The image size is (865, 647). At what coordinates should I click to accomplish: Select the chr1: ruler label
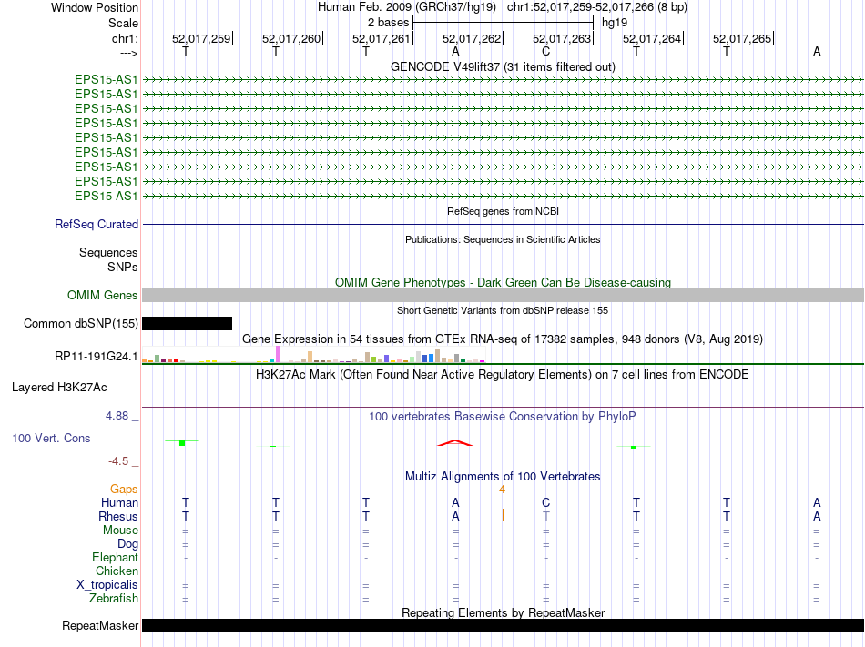click(x=125, y=38)
